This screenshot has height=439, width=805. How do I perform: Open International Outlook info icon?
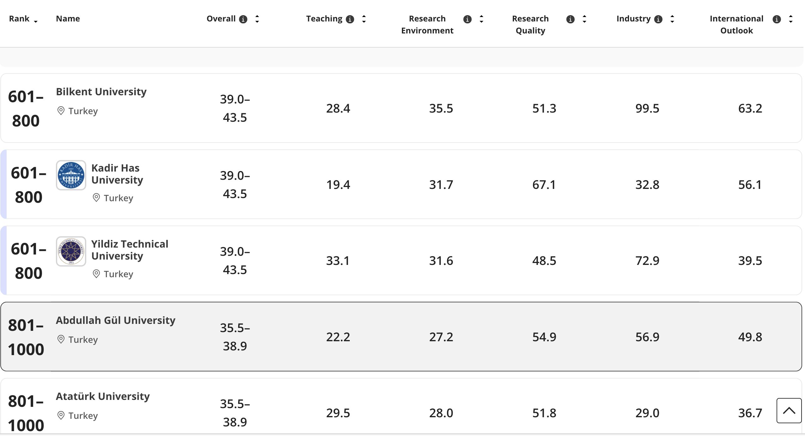[777, 19]
